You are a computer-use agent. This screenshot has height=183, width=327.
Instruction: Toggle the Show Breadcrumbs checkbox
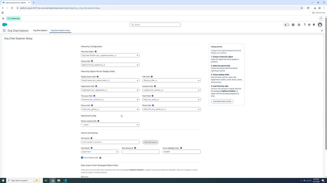point(82,158)
